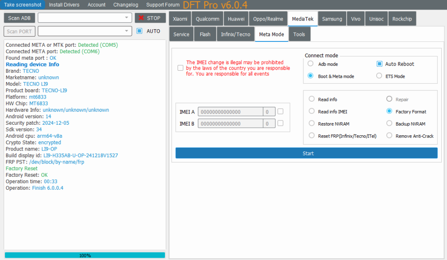This screenshot has width=447, height=260.
Task: Select Reset FRP(Infinix/Tecno/ITel) option
Action: click(312, 136)
